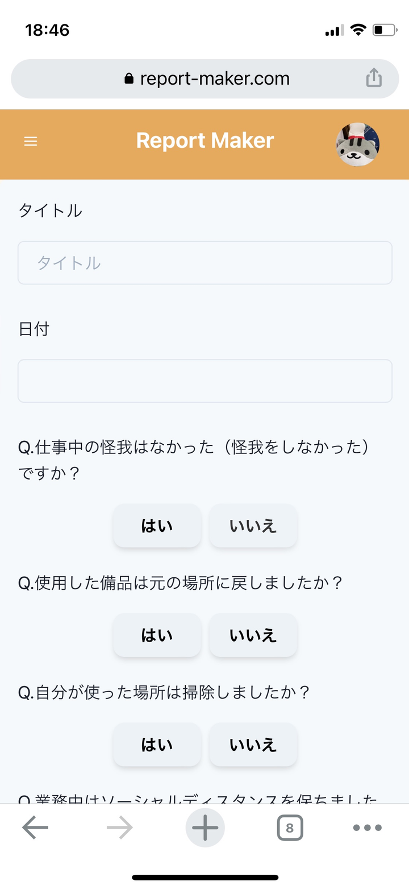Choose はい for the cleaning question
The image size is (409, 889).
157,744
